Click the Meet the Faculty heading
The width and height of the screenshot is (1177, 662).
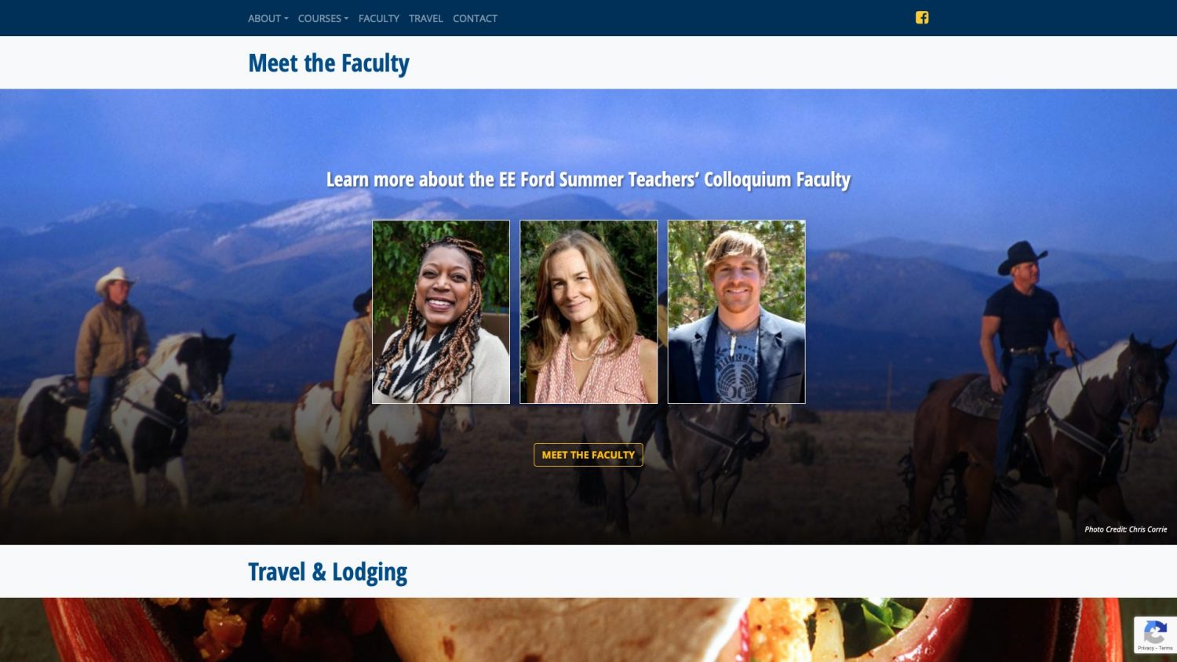(329, 63)
